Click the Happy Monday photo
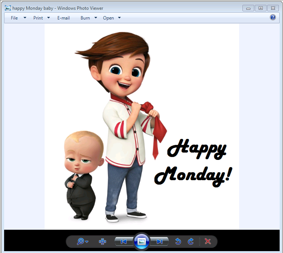This screenshot has height=253, width=283. (x=142, y=127)
